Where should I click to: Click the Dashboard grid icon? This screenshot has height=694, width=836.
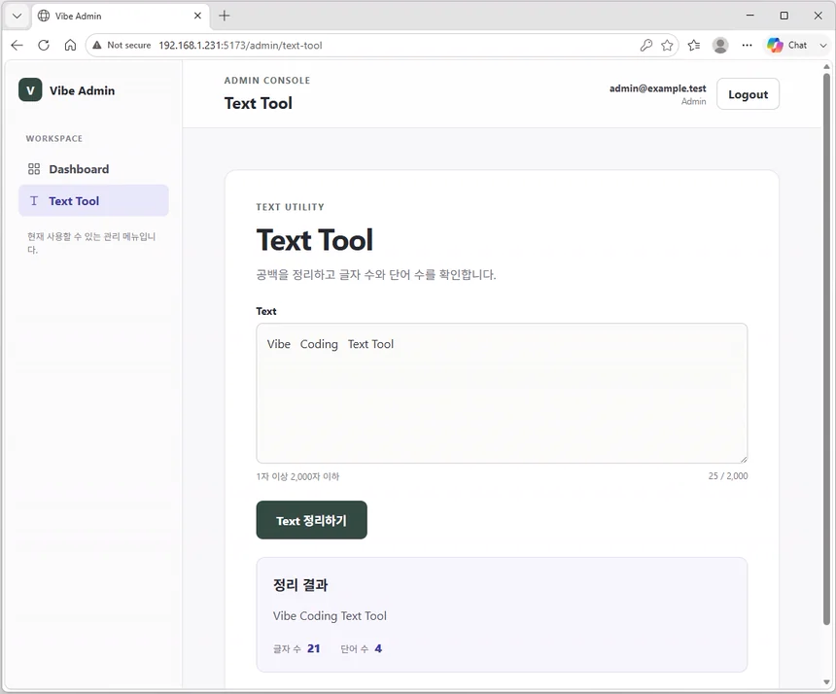click(x=34, y=169)
